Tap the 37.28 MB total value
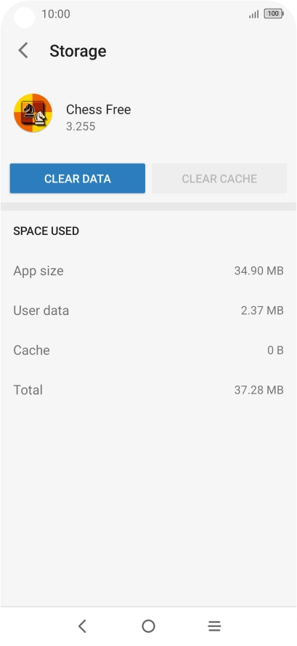The height and width of the screenshot is (646, 297). click(x=259, y=390)
